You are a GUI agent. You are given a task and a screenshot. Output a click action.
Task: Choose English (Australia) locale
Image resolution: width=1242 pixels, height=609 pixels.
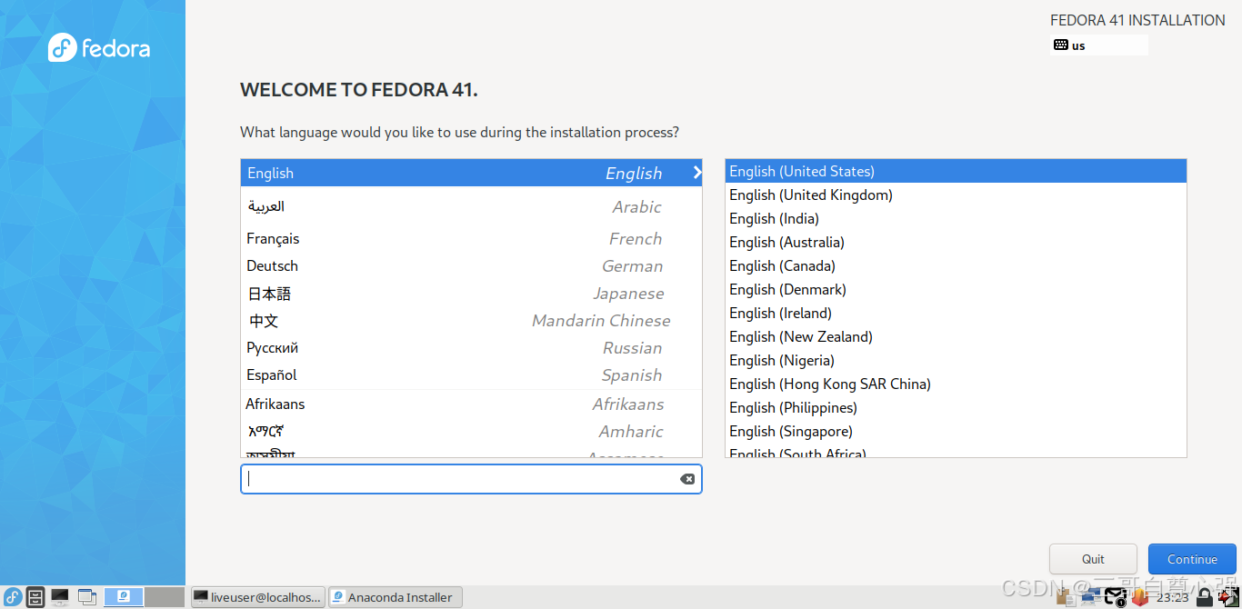pos(956,242)
